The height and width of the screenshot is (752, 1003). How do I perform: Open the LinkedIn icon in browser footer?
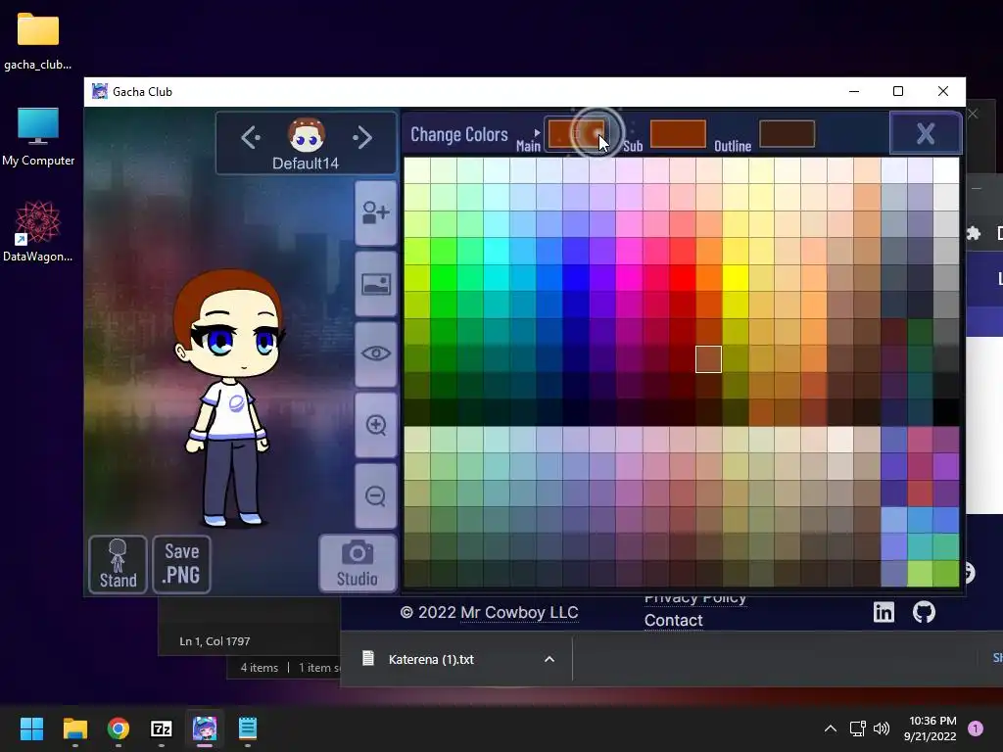(884, 612)
